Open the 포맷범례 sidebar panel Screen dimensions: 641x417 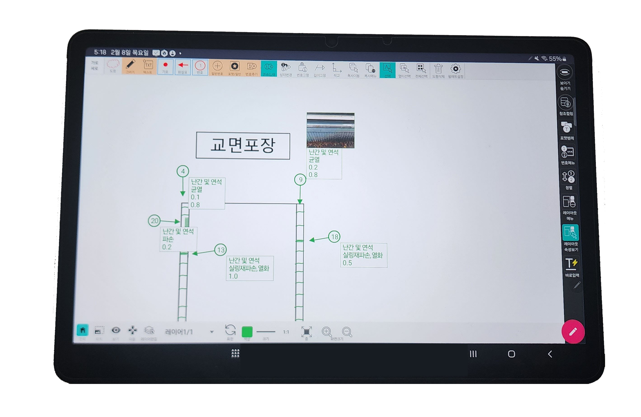567,129
